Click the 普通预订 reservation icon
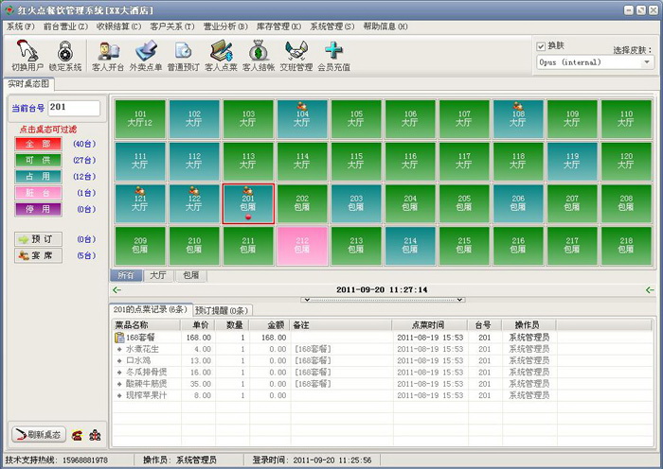663x469 pixels. (x=184, y=55)
